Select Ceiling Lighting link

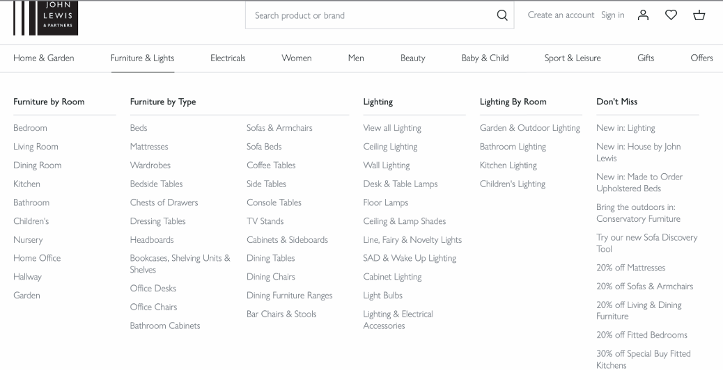point(390,147)
